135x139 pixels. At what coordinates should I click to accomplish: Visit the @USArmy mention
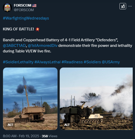[x=111, y=62]
